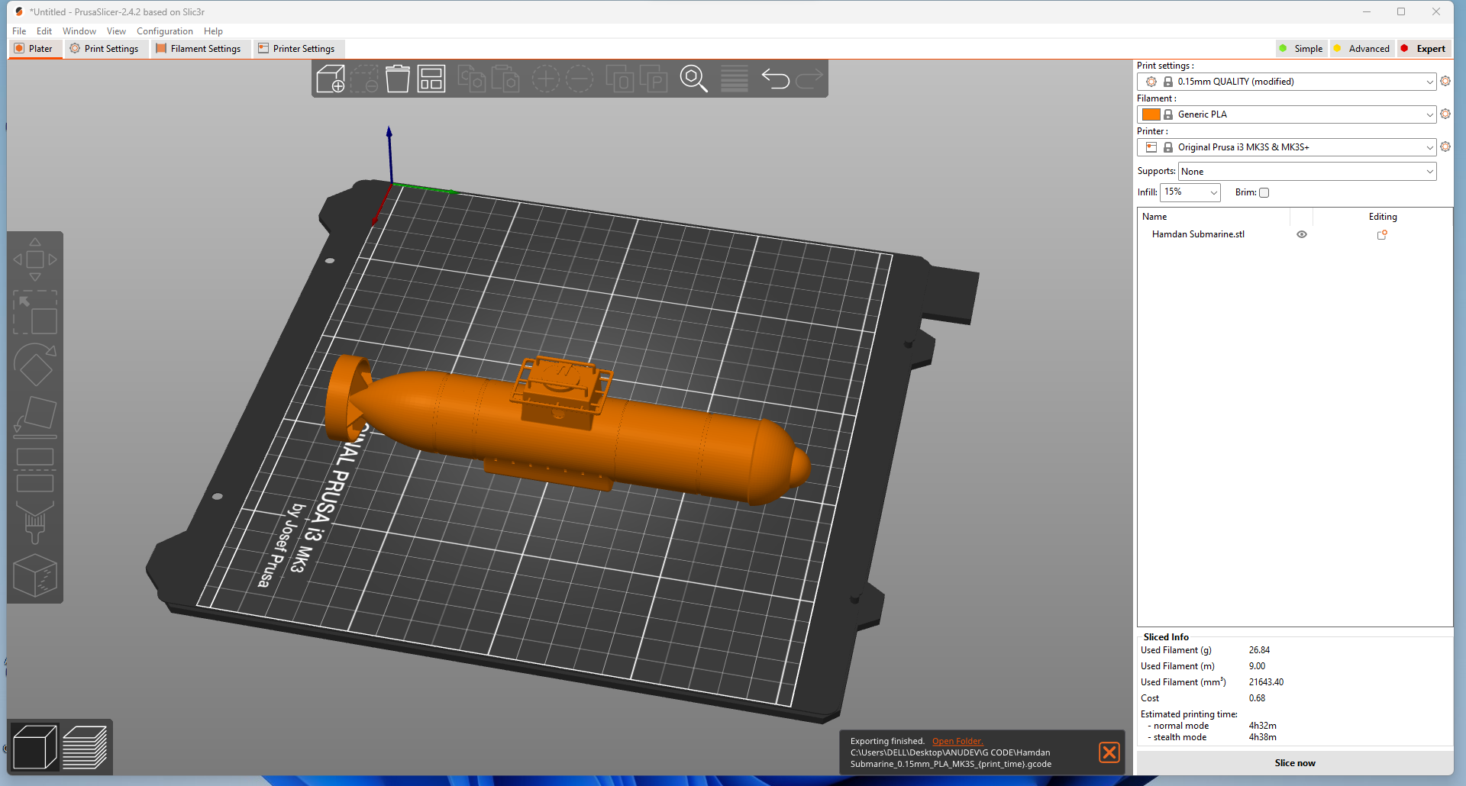
Task: Click the orange filament color swatch
Action: [1151, 114]
